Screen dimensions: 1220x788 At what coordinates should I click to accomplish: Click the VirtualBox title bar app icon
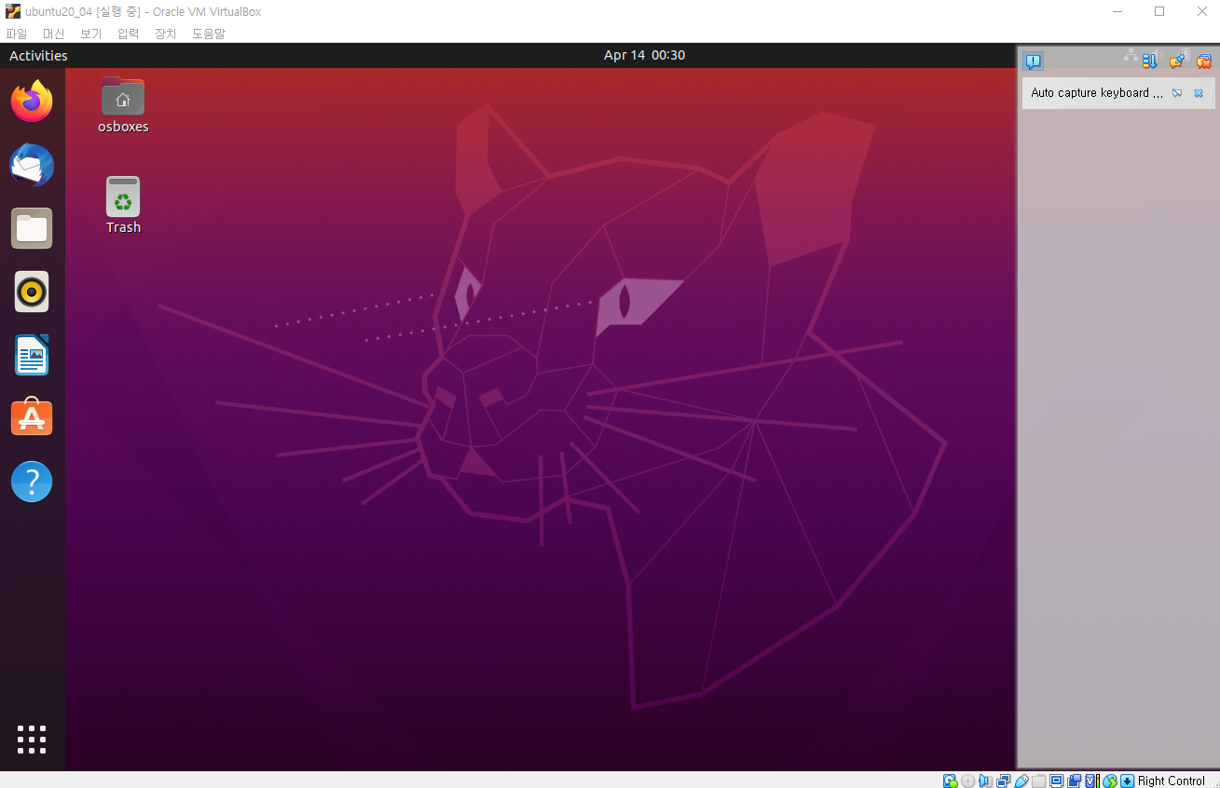pos(13,11)
